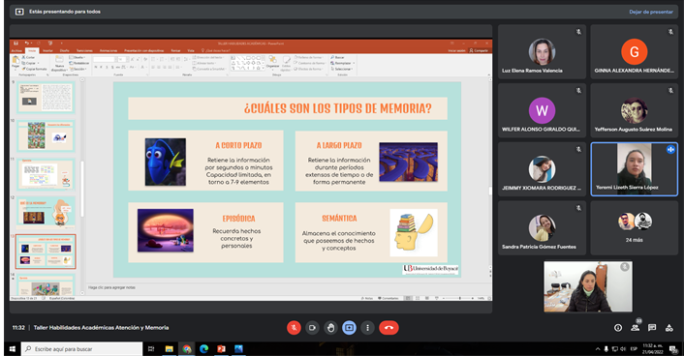Viewport: 684px width, 356px height.
Task: Open the Animaciones ribbon tab
Action: 109,50
